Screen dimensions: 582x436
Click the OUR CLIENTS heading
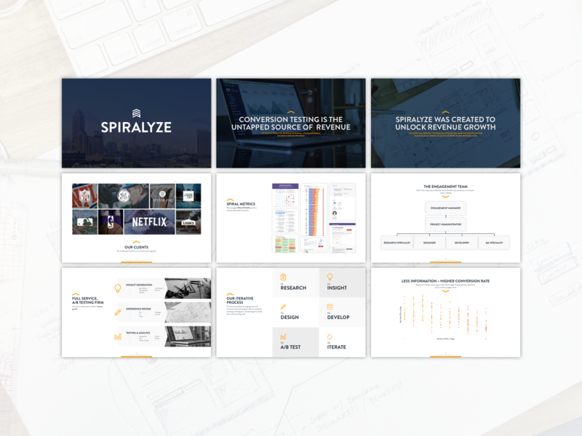136,247
